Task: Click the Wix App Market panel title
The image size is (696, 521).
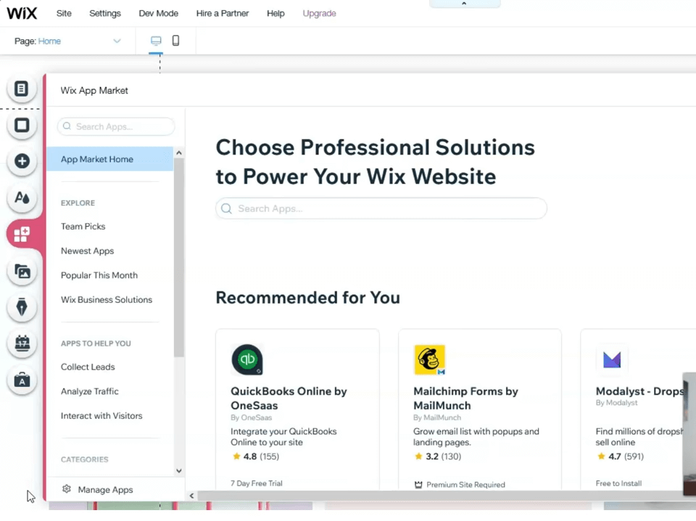Action: pos(94,91)
